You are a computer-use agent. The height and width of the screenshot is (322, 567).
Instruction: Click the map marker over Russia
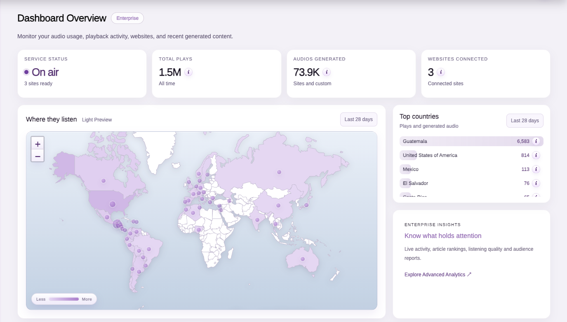[279, 172]
